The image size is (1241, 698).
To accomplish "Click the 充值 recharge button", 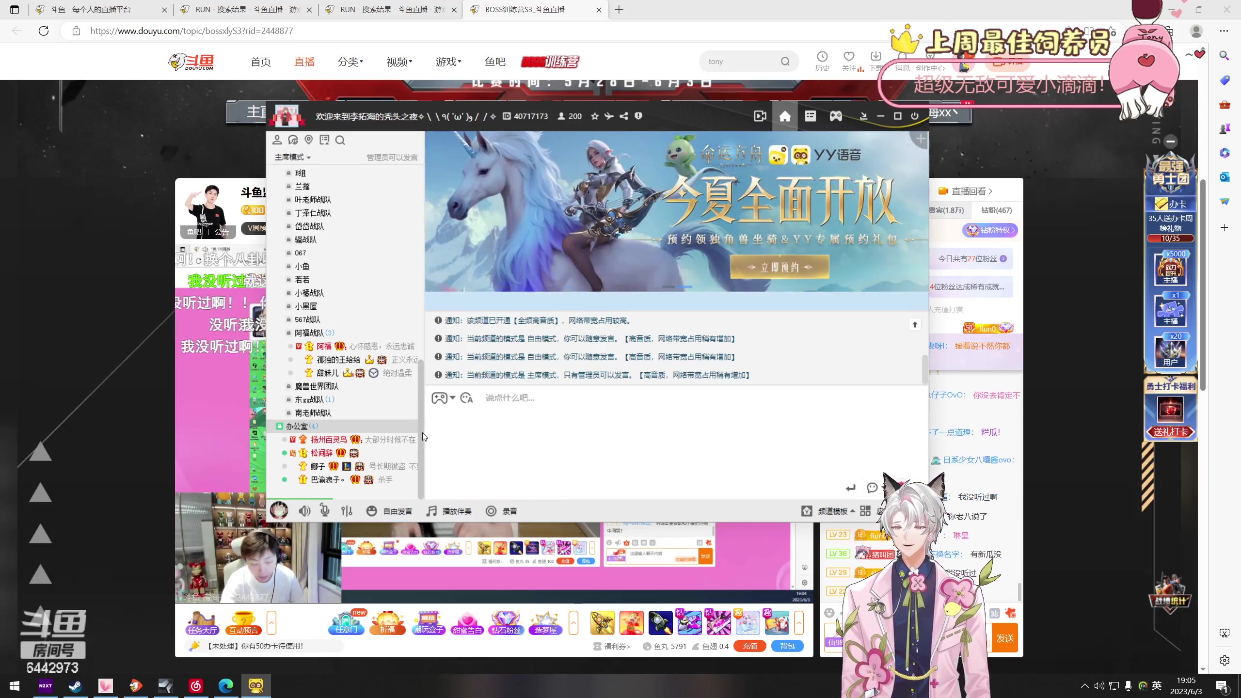I will 750,646.
